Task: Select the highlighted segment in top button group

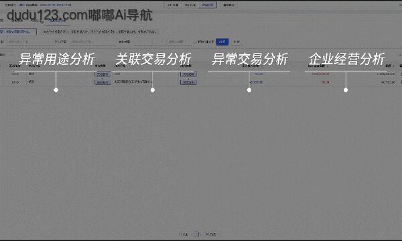Action: click(x=208, y=5)
